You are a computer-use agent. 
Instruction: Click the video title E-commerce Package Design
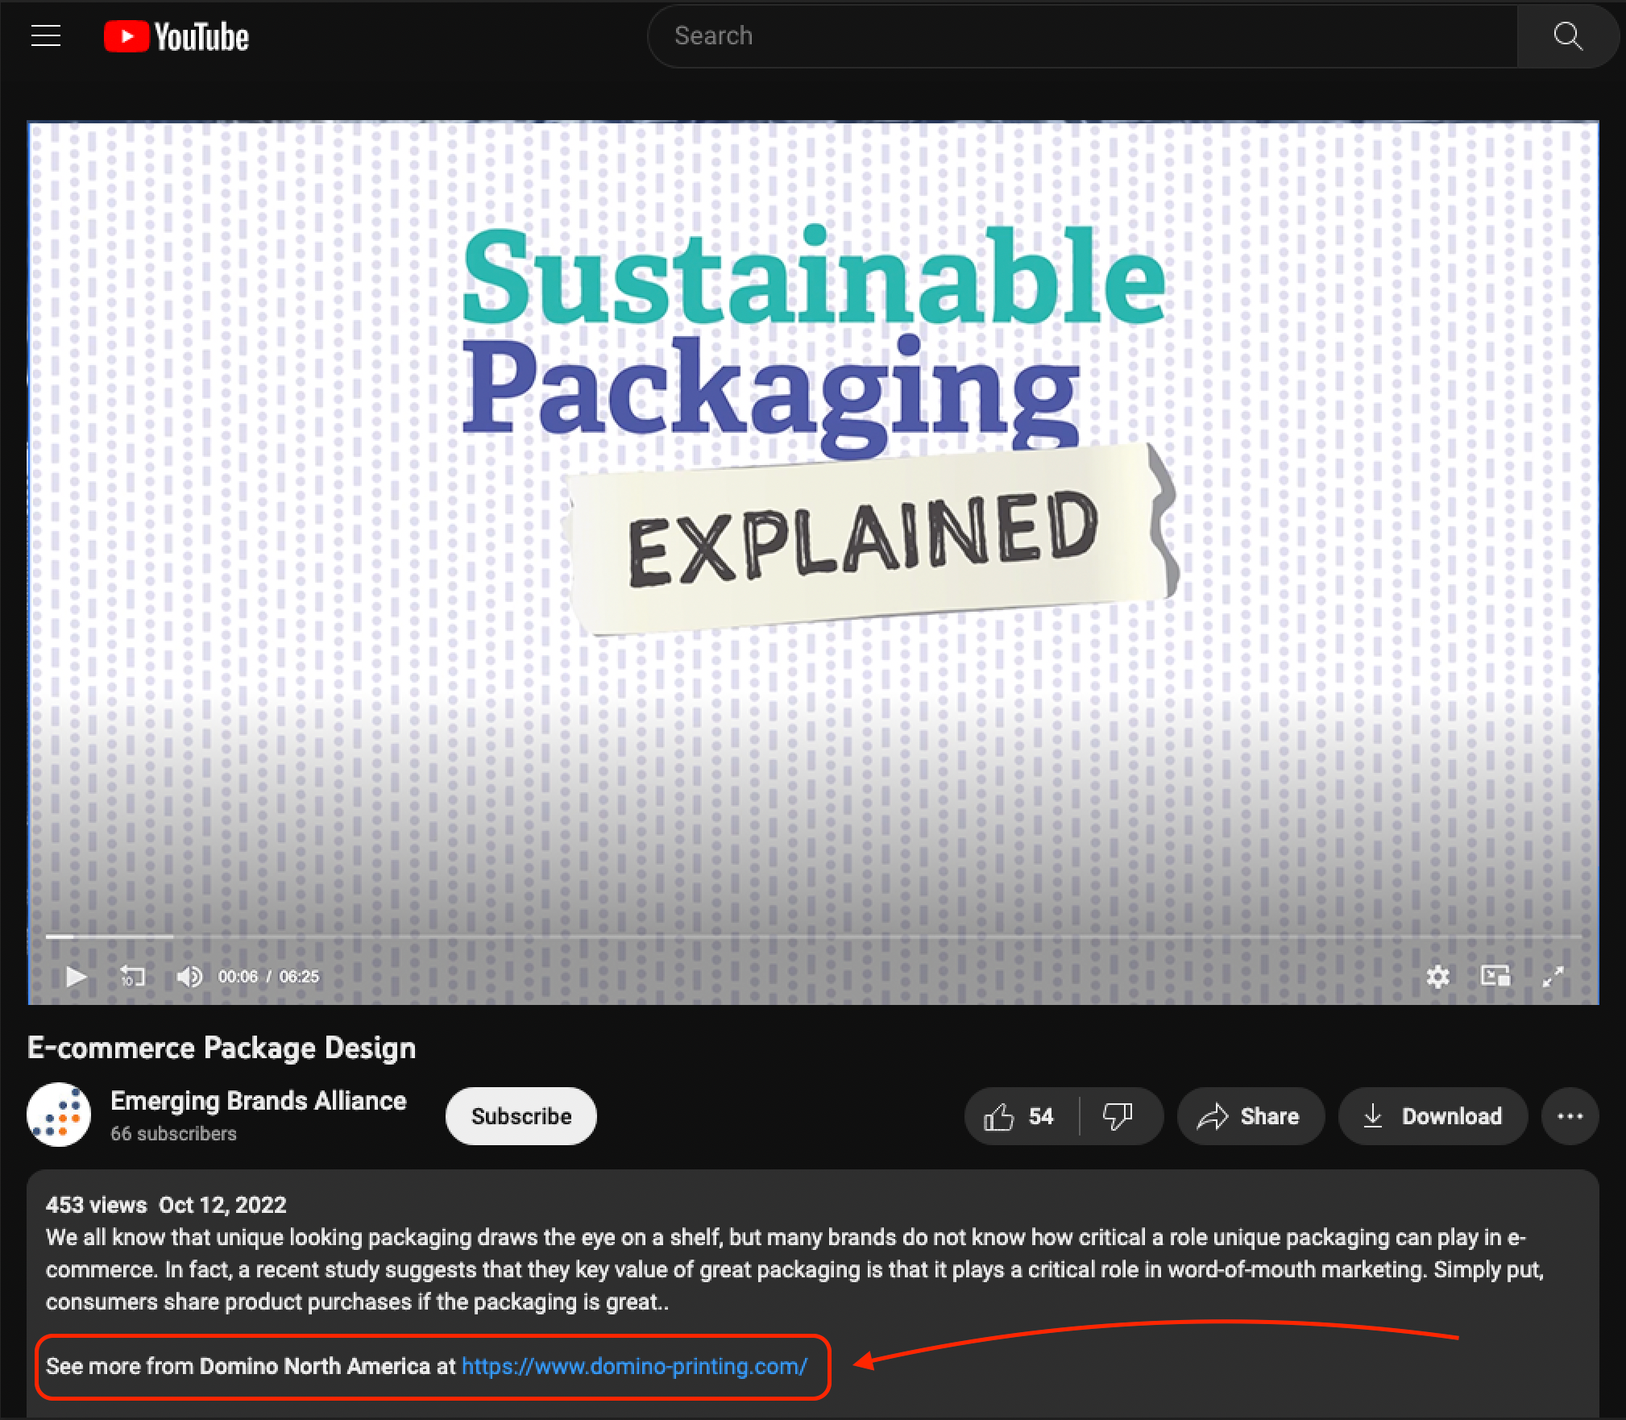(222, 1048)
